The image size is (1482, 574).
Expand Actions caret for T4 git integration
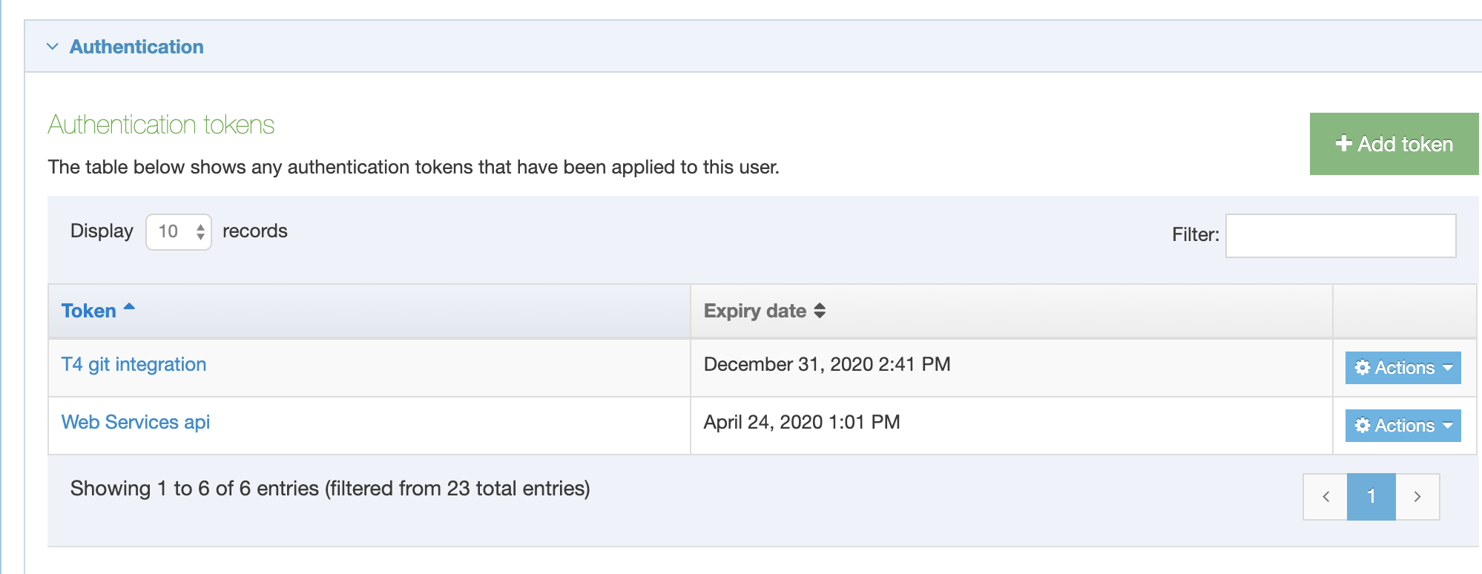coord(1448,368)
